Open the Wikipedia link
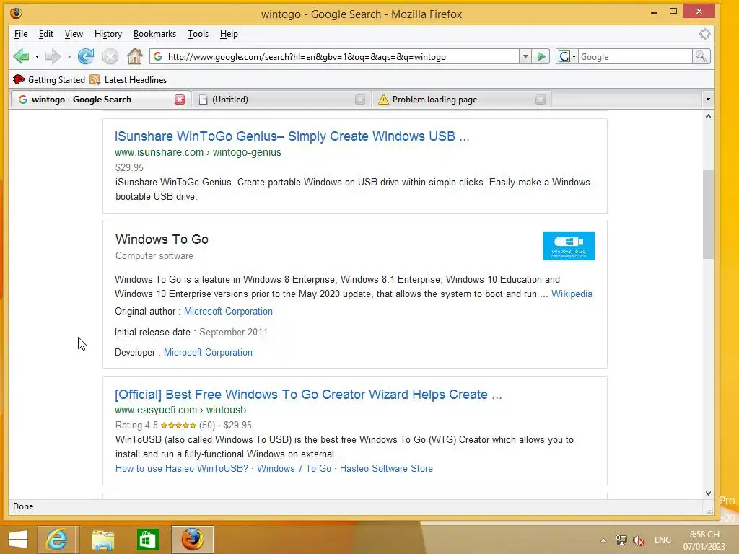 (572, 294)
